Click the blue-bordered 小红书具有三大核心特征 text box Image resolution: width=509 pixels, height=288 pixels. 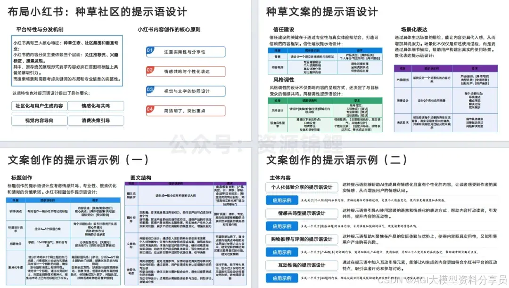pyautogui.click(x=67, y=61)
